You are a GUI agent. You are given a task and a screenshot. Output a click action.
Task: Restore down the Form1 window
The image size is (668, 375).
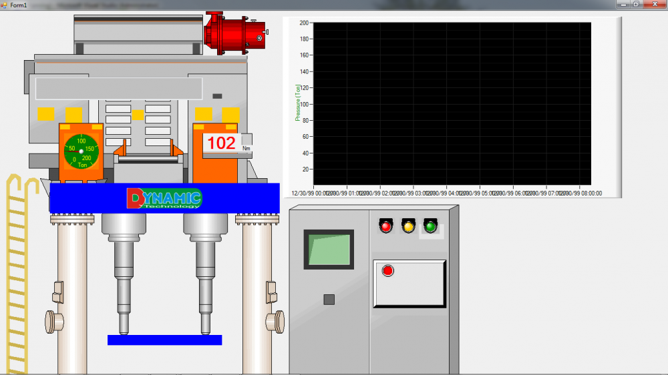click(x=636, y=4)
